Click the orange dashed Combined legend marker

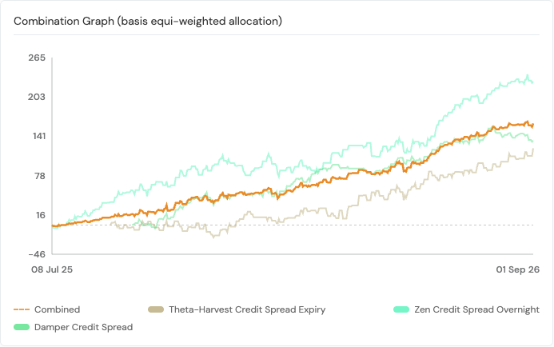tap(22, 309)
